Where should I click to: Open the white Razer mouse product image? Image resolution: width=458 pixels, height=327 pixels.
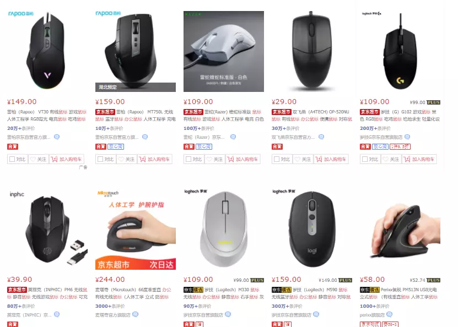(x=224, y=51)
